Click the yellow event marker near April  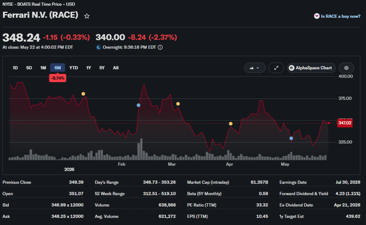pos(231,124)
